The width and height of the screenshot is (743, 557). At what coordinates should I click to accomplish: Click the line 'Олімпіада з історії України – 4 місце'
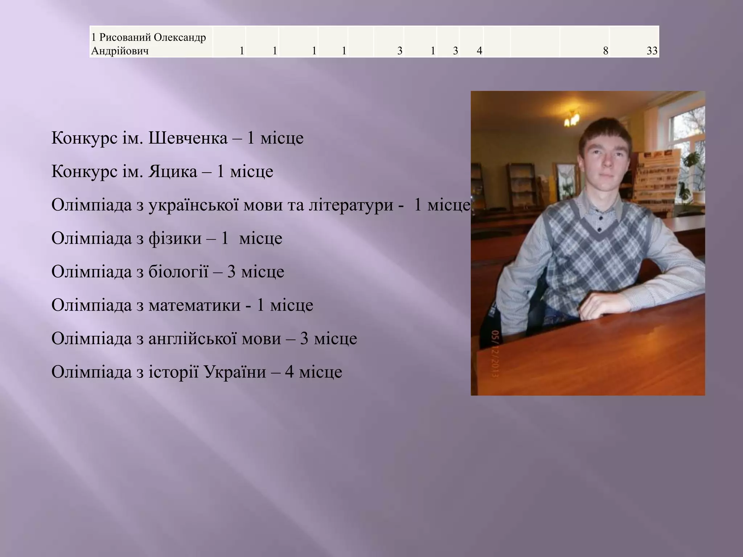(197, 372)
